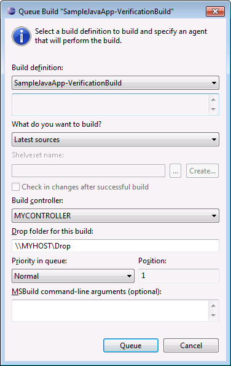Click the ellipsis browse shelveset button
Viewport: 231px width, 366px height.
176,170
